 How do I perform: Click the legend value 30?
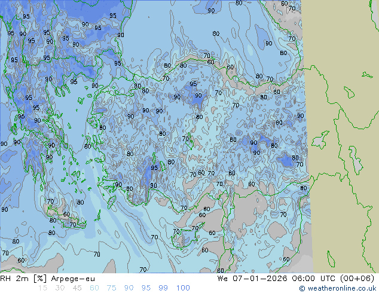point(60,288)
